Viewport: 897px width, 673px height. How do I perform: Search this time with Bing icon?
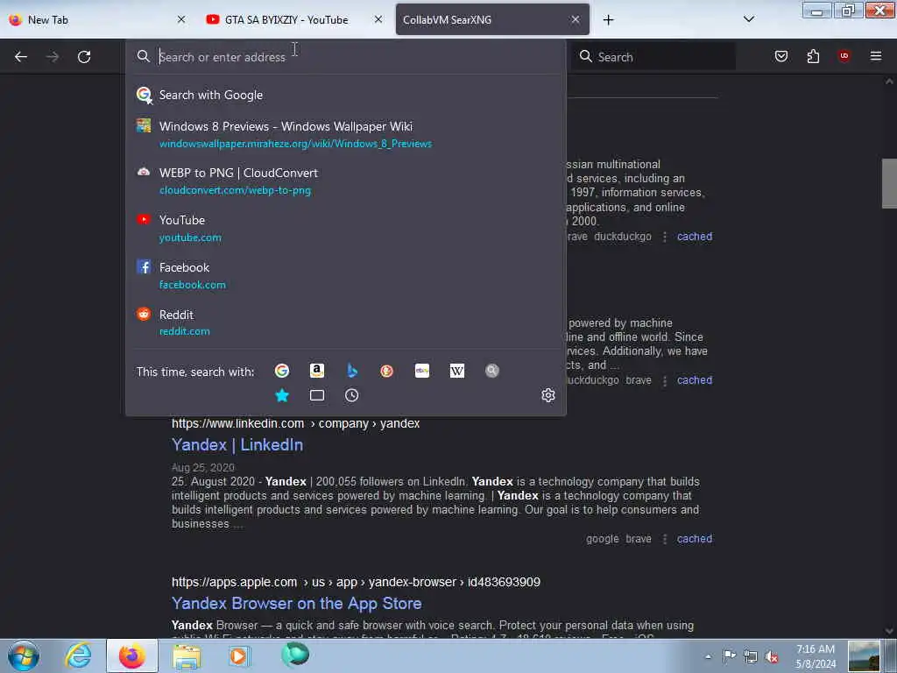[352, 371]
